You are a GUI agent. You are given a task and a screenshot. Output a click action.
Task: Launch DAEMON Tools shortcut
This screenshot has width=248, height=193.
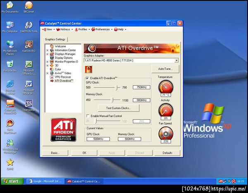point(29,27)
